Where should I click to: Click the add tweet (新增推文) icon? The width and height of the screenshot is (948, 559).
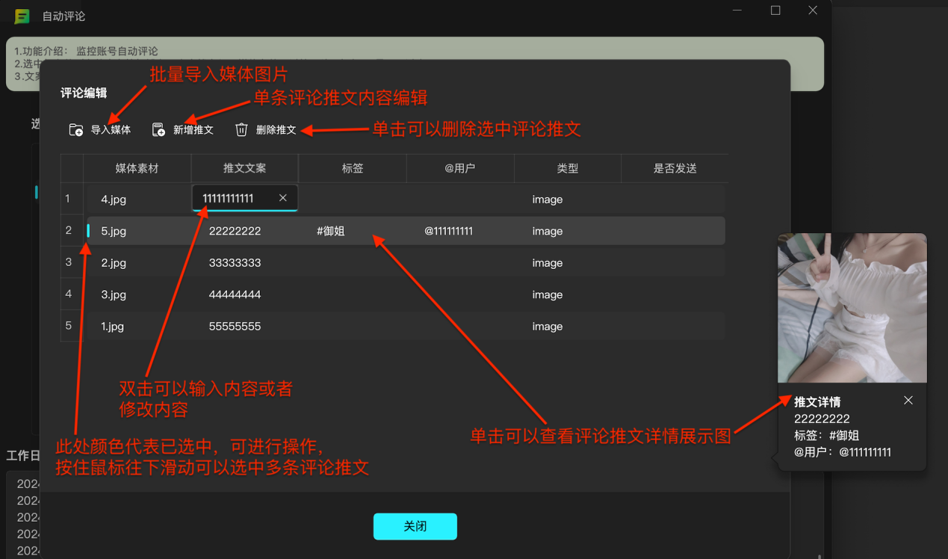pos(158,130)
